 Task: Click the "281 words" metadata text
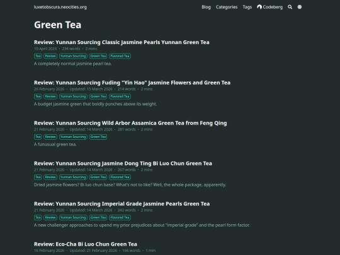tap(127, 130)
